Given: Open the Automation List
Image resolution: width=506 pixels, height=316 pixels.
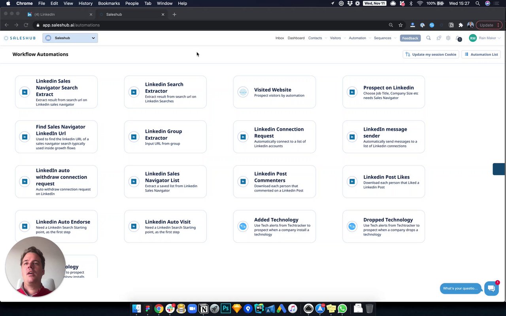Looking at the screenshot, I should [481, 55].
